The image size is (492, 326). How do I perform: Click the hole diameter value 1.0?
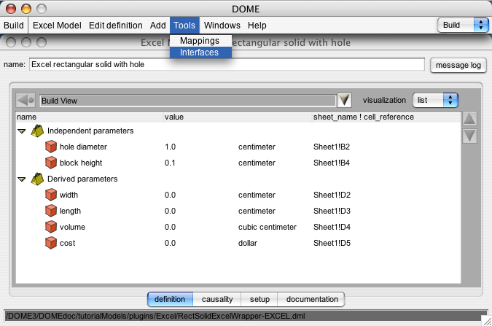coord(170,147)
